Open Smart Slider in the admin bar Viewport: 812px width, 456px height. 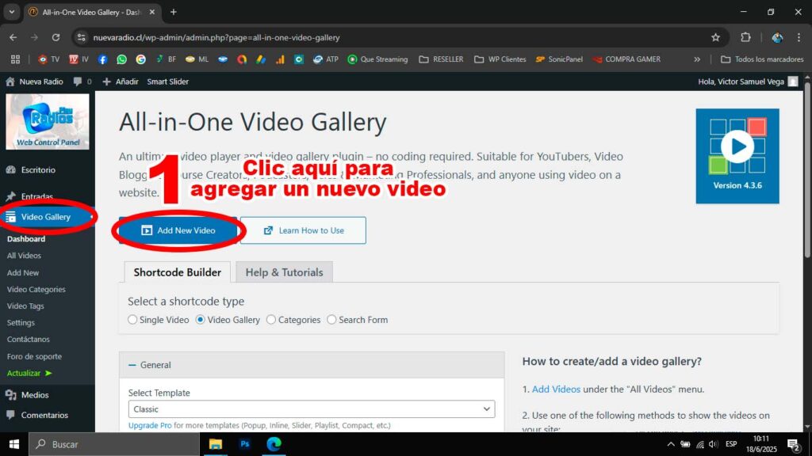tap(168, 82)
